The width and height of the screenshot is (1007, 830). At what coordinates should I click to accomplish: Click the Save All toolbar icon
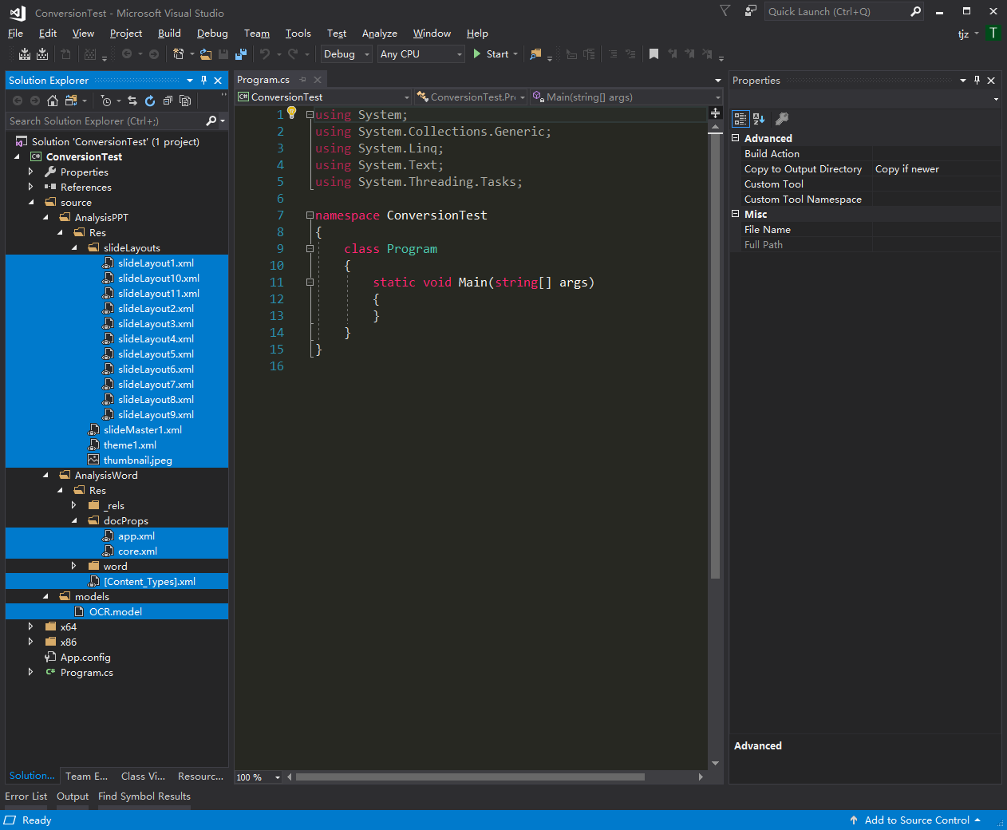[x=241, y=54]
